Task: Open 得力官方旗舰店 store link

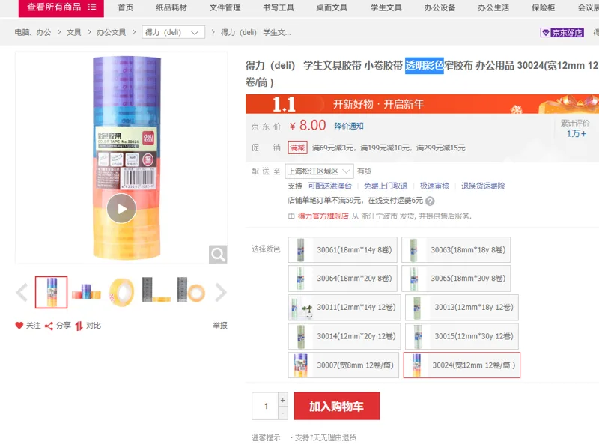Action: tap(323, 216)
